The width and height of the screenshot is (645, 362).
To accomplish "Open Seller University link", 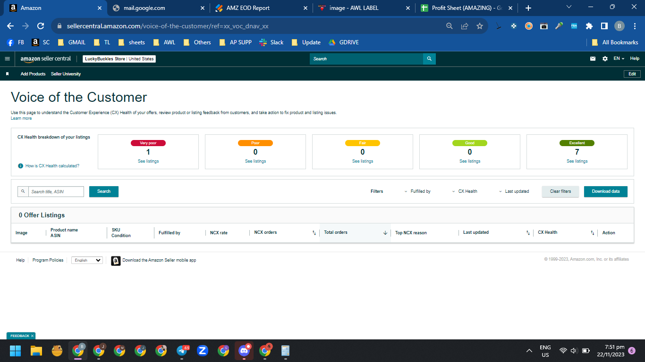I will point(66,74).
